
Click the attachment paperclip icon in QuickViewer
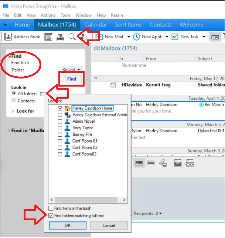point(163,163)
